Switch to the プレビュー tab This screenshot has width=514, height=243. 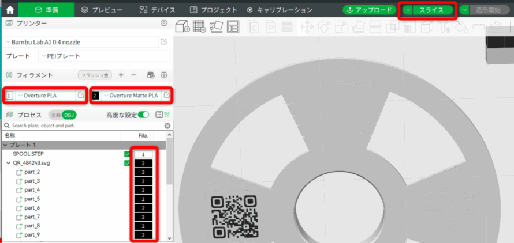point(102,10)
